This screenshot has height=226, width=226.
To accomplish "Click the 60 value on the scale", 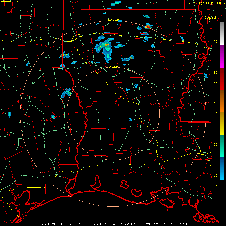I will (216, 73).
